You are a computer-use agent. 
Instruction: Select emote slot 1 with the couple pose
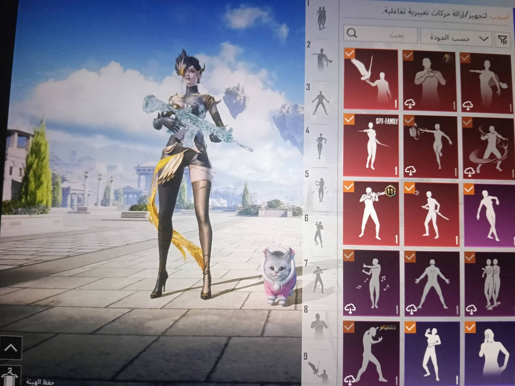tap(321, 18)
